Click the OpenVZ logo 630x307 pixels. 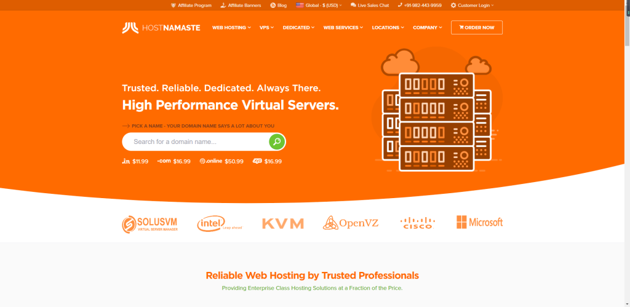coord(351,223)
